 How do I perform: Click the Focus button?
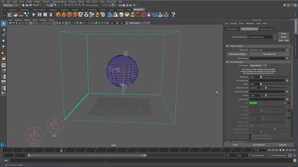point(284,33)
